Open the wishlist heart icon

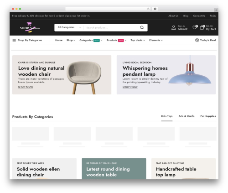point(195,27)
